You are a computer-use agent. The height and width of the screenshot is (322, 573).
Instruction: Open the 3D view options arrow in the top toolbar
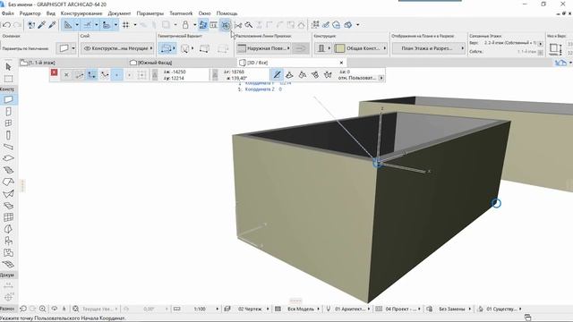coord(357,25)
